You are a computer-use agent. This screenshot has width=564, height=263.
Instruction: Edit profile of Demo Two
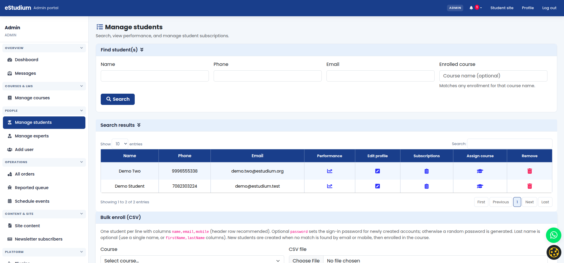coord(377,171)
